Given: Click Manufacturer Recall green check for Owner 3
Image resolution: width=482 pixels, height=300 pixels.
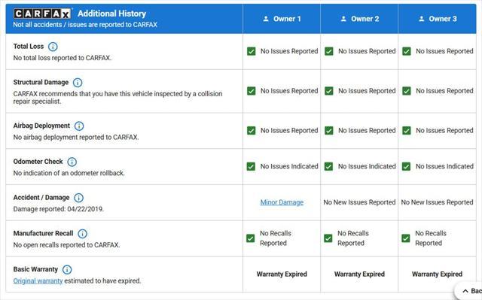Looking at the screenshot, I should tap(406, 238).
